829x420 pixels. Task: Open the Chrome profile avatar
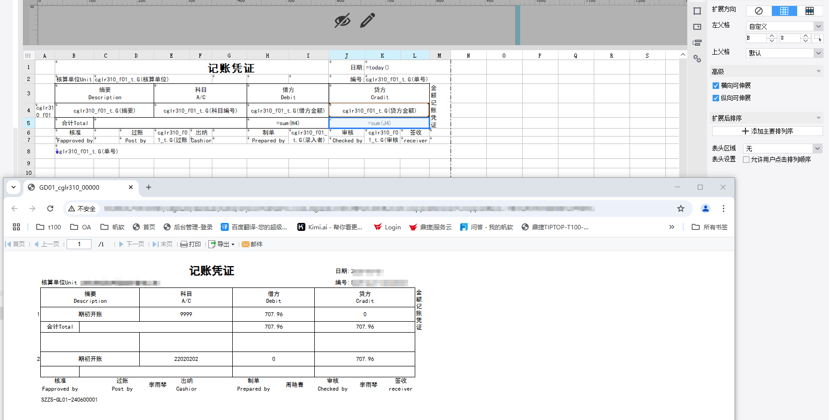pyautogui.click(x=706, y=209)
